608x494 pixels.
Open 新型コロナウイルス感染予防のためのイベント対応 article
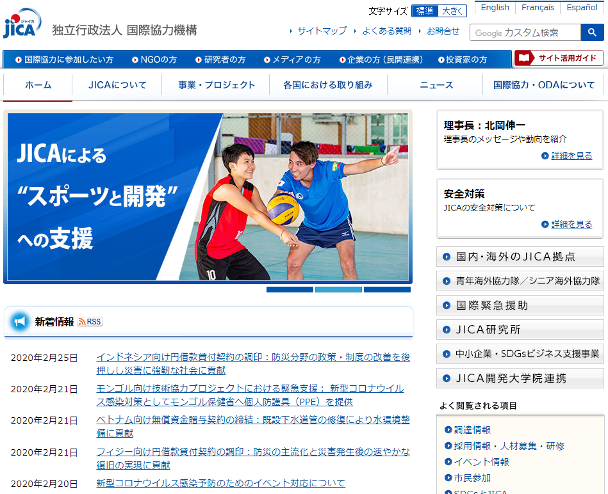point(220,483)
